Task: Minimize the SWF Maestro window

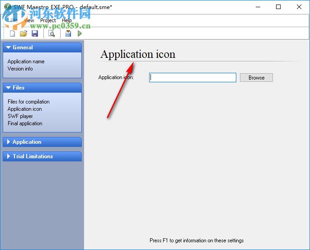Action: pyautogui.click(x=258, y=7)
